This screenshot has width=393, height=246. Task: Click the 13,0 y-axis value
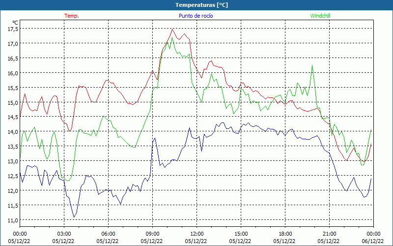pos(13,161)
